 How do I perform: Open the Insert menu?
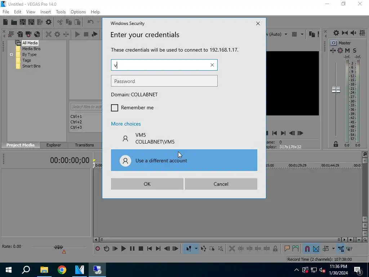click(x=45, y=12)
